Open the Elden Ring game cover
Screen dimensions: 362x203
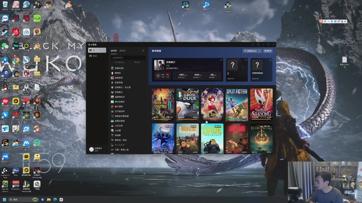[x=262, y=138]
